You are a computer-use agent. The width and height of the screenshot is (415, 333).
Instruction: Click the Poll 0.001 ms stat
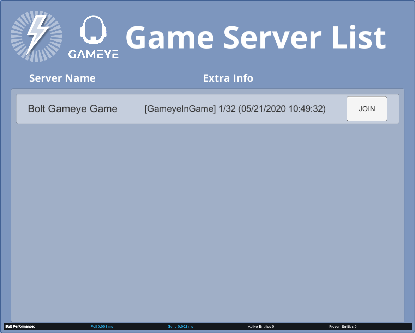click(102, 327)
